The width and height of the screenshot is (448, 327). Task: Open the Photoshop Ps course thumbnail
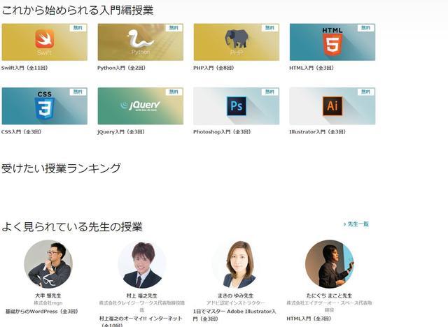click(237, 106)
